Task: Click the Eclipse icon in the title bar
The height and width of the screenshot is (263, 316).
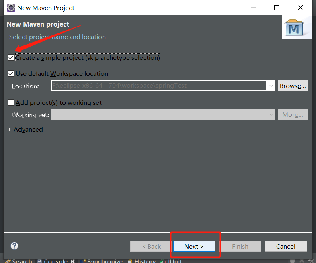Action: pos(11,8)
